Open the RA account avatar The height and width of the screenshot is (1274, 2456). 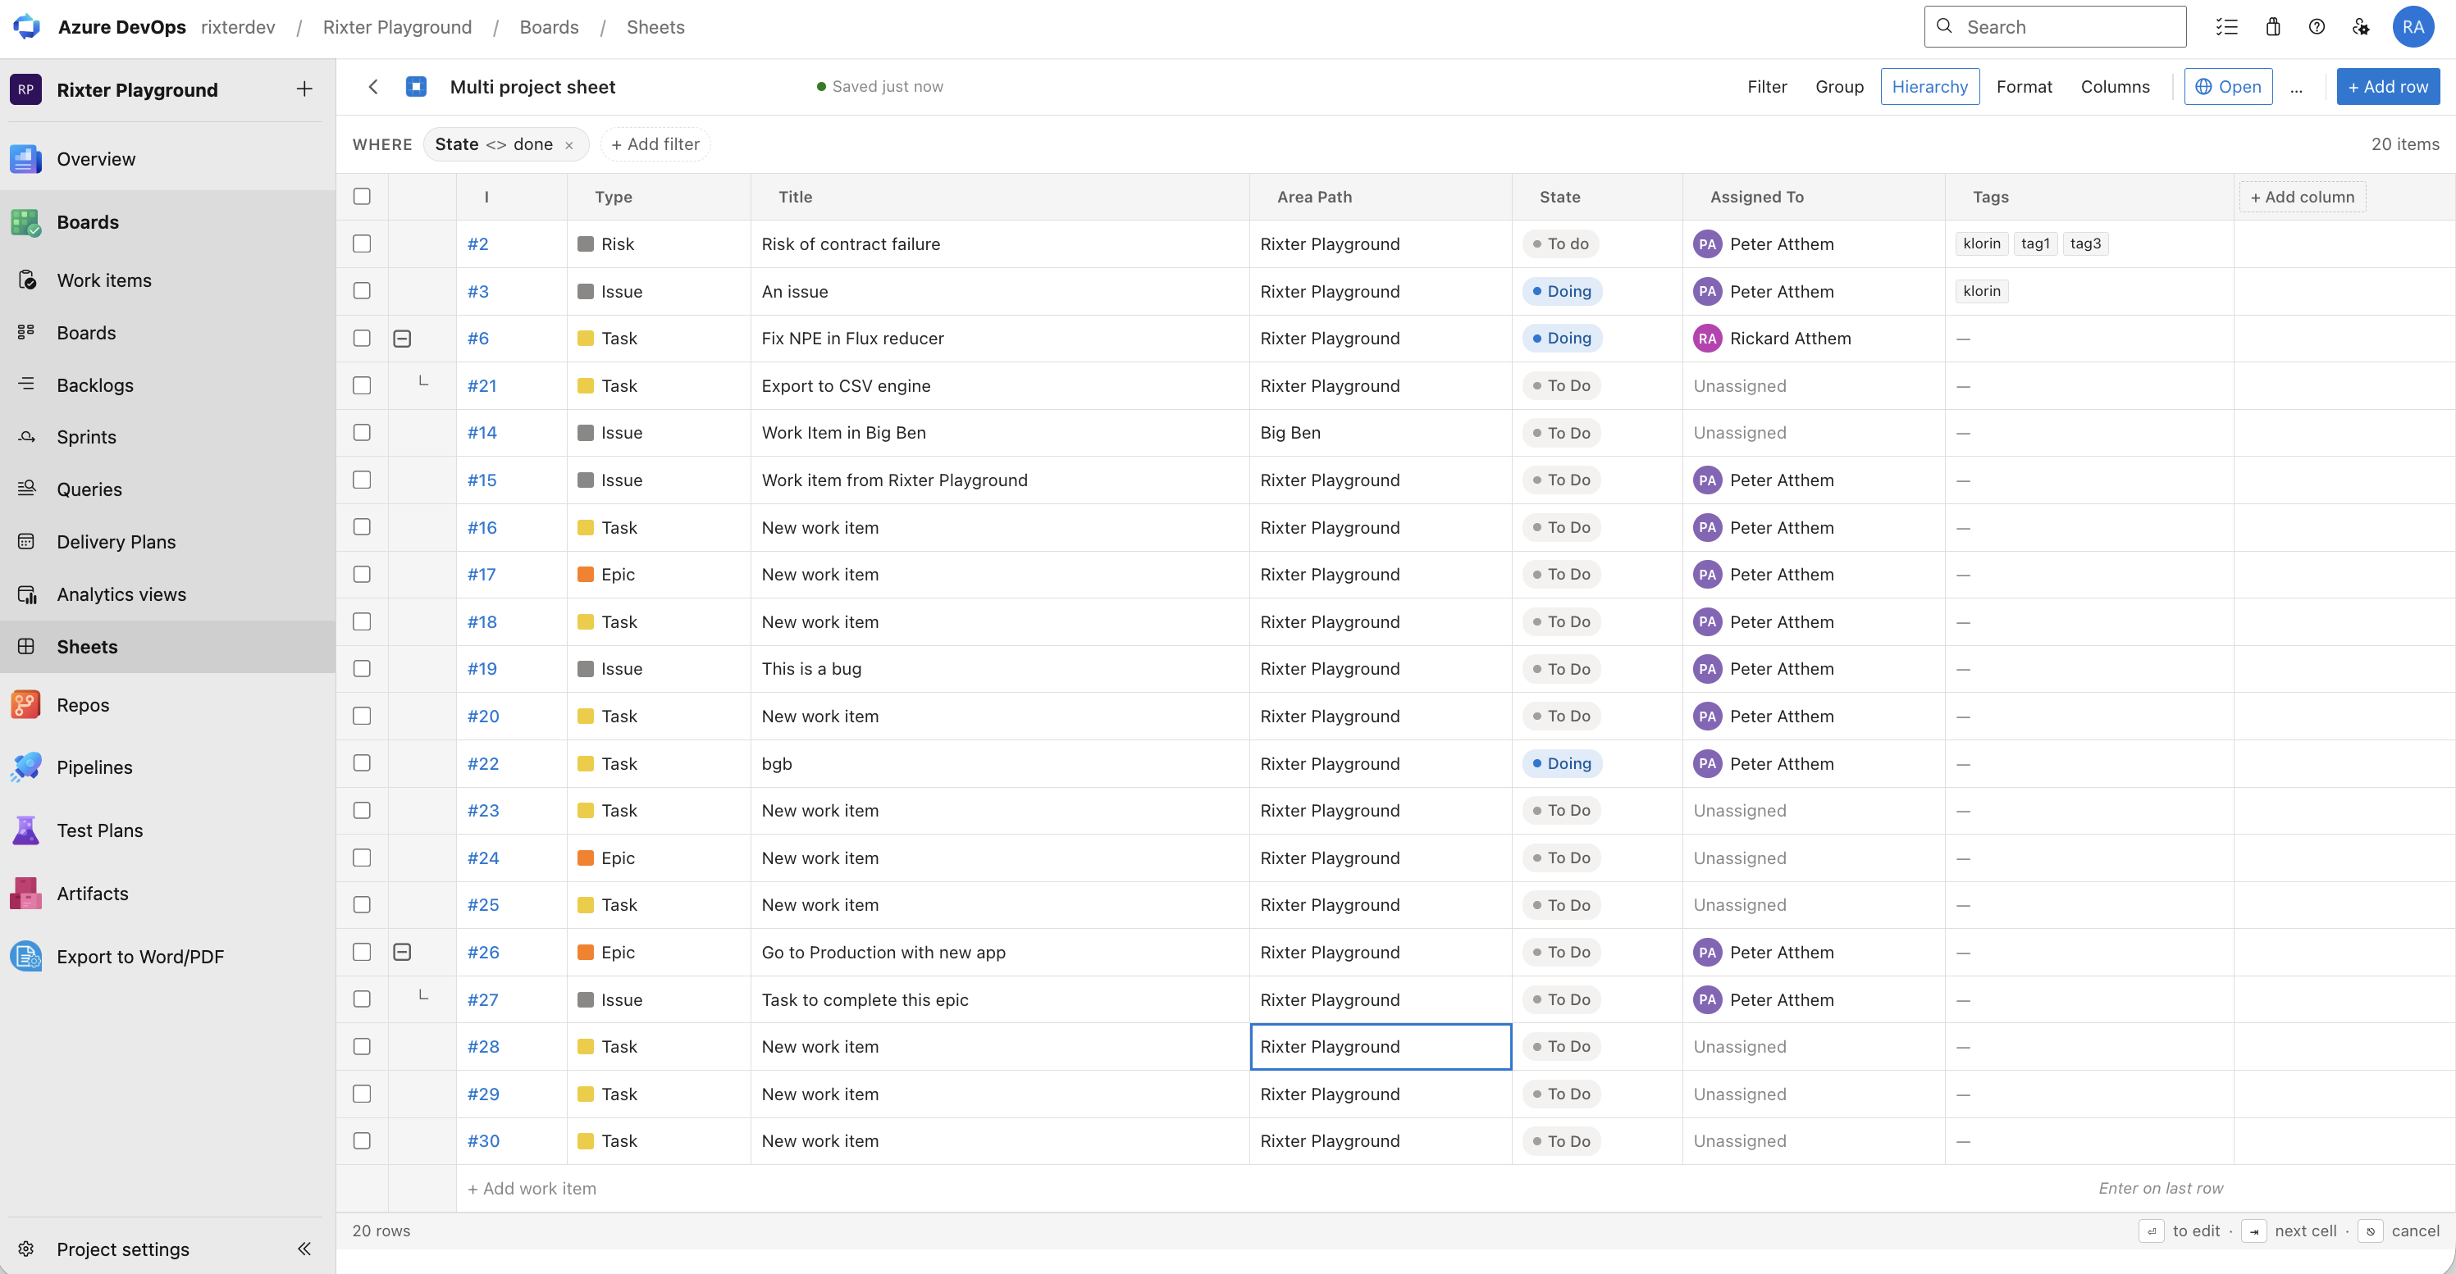[2413, 27]
